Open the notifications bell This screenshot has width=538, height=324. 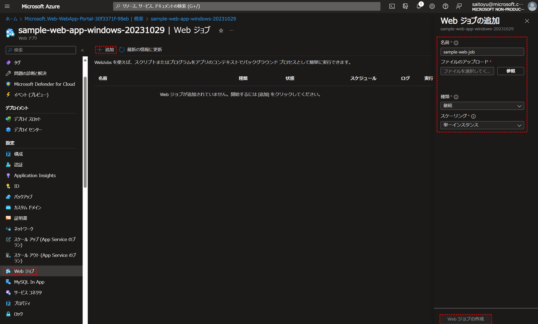pyautogui.click(x=419, y=6)
